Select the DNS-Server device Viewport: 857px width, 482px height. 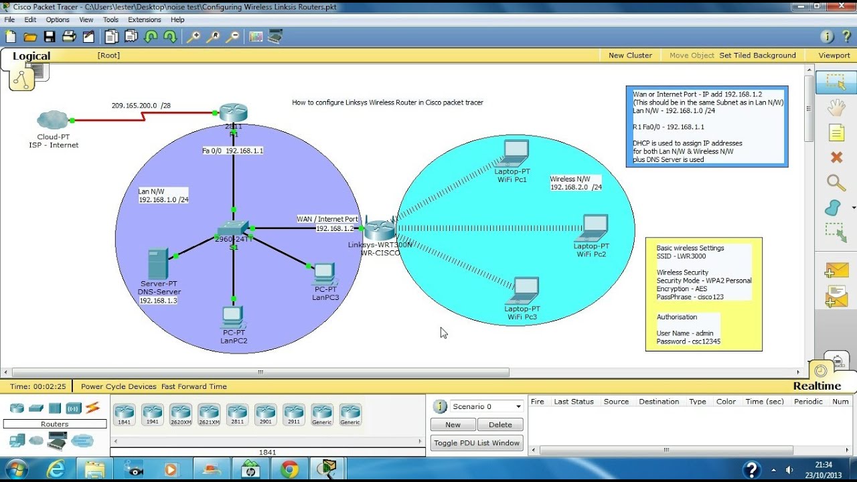pos(159,264)
